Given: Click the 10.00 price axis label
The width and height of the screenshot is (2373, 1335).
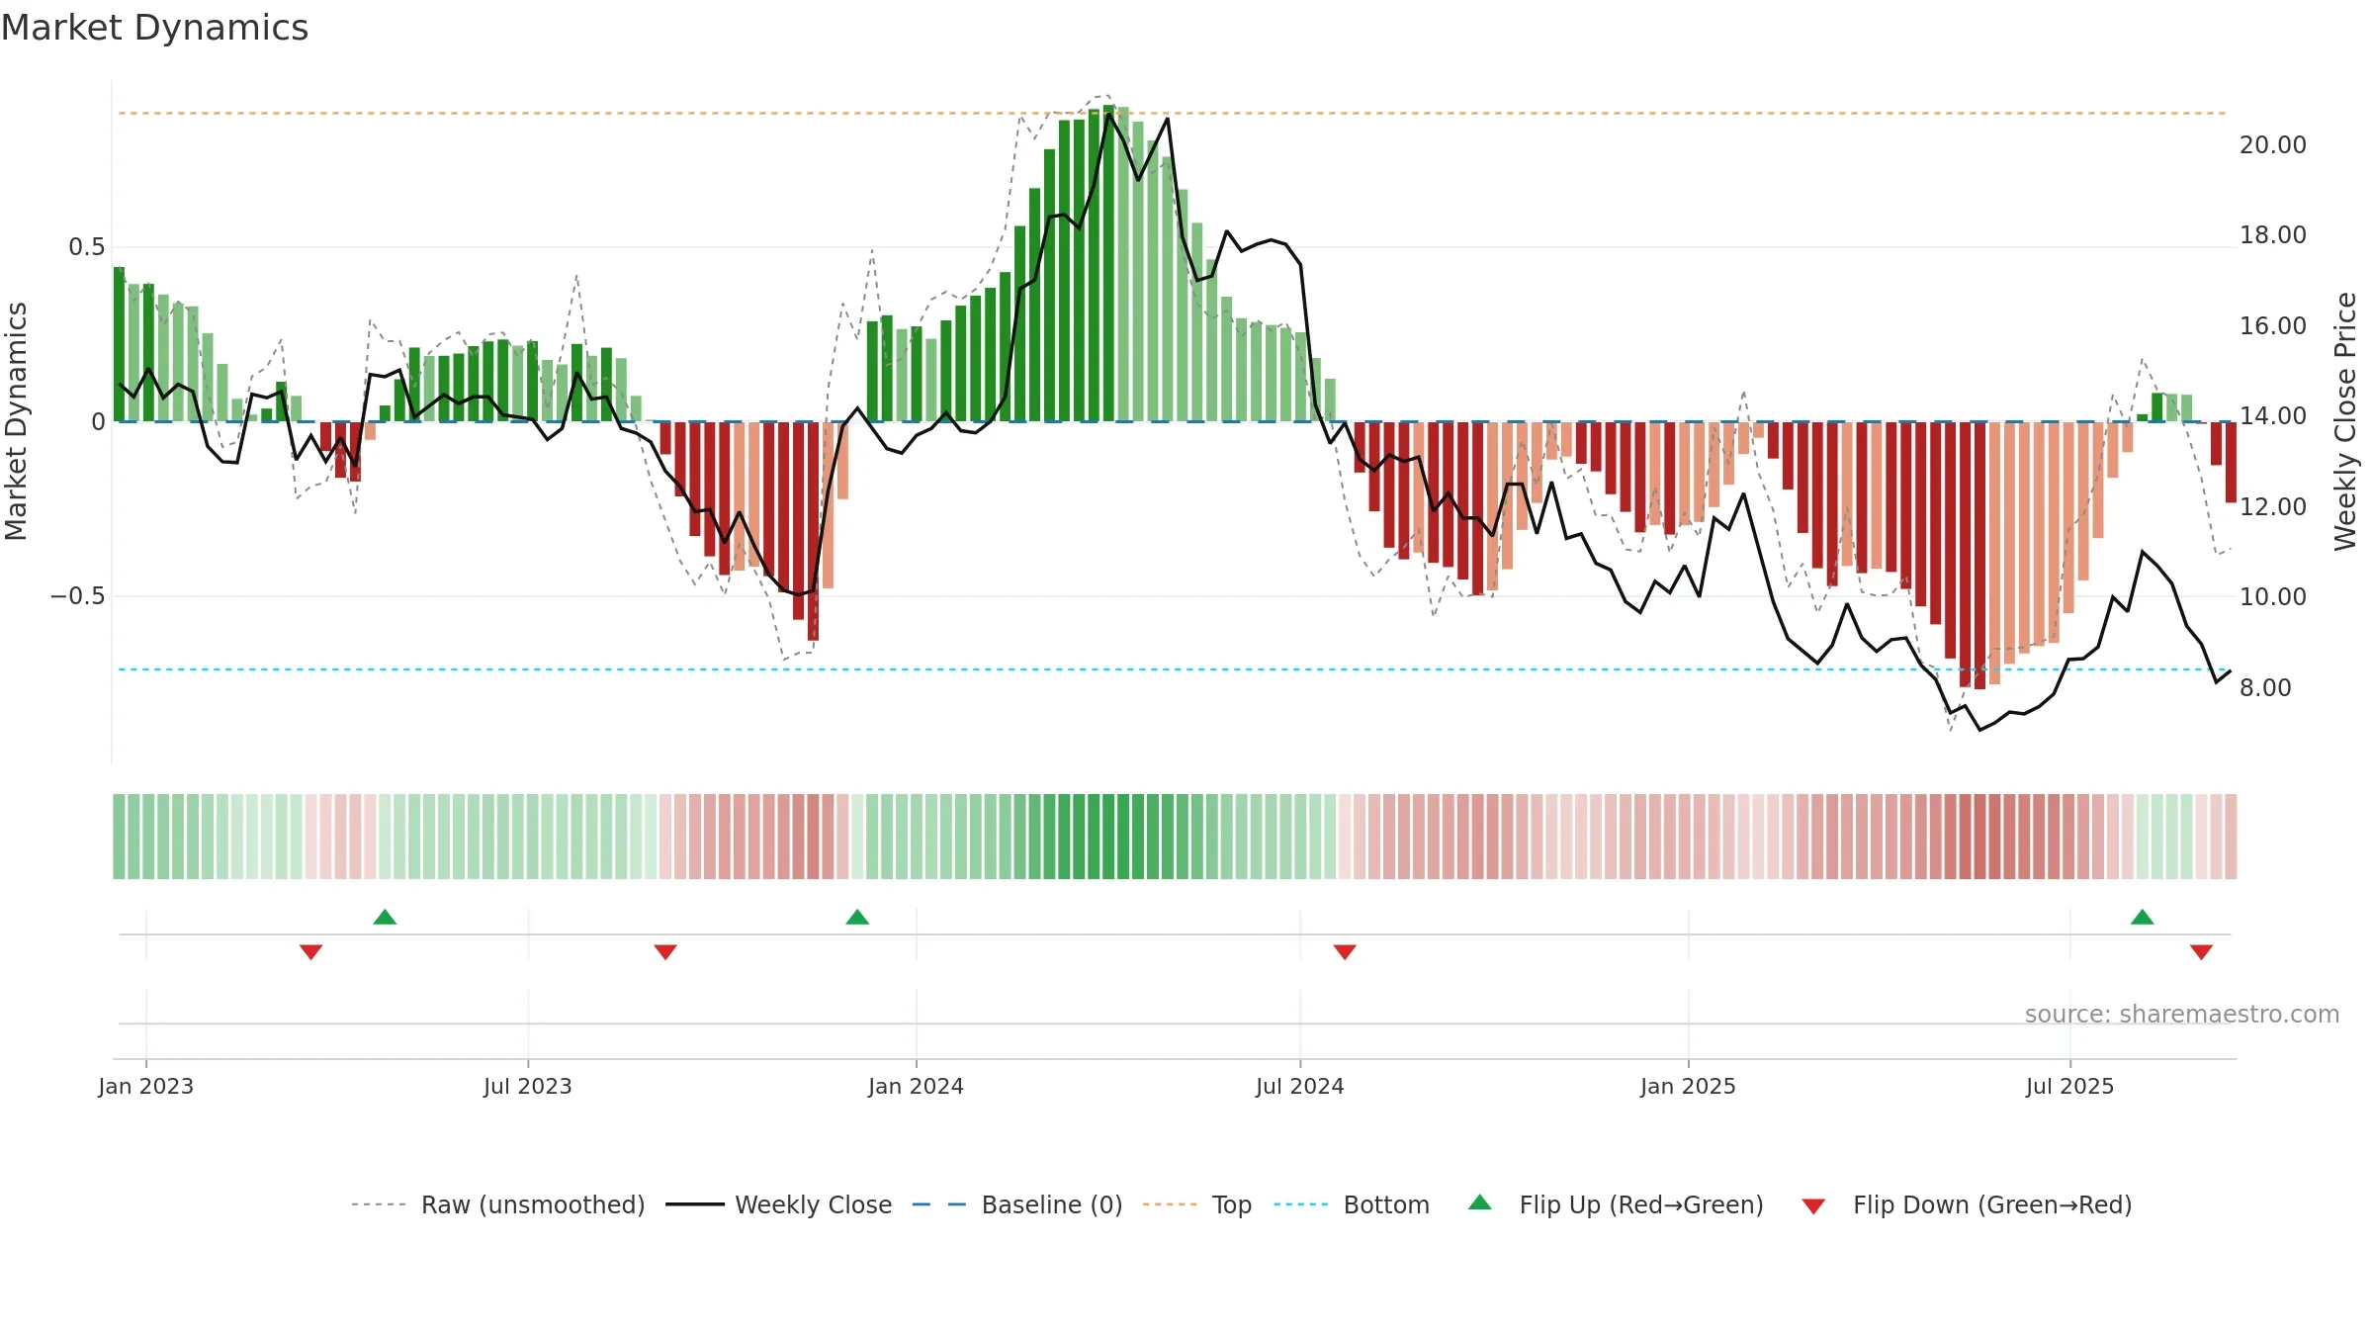Looking at the screenshot, I should point(2273,597).
